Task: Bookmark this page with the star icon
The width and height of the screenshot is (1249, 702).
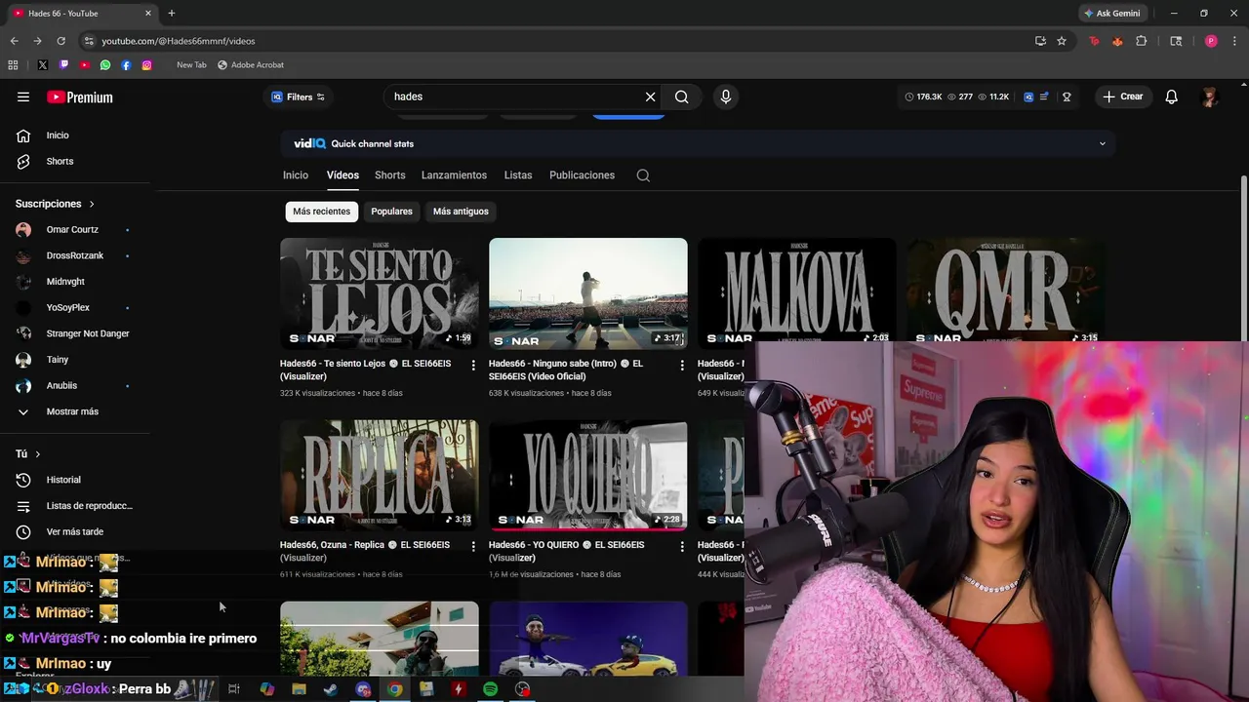Action: [1062, 41]
